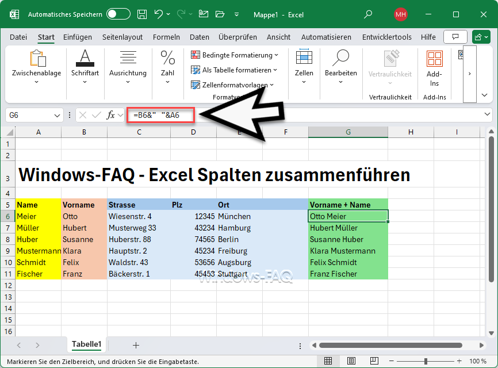Viewport: 498px width, 368px height.
Task: Open the undo history dropdown arrow
Action: [168, 14]
